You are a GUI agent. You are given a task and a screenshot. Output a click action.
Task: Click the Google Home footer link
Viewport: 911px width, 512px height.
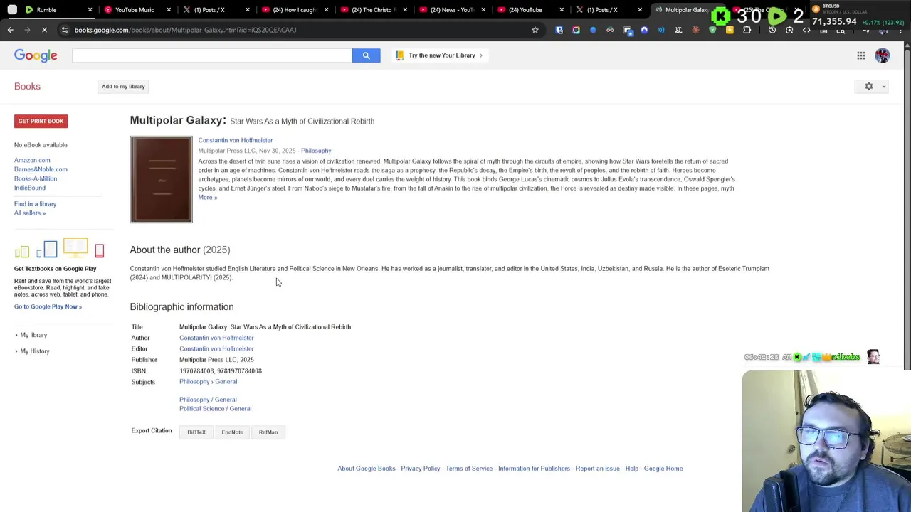click(x=663, y=469)
